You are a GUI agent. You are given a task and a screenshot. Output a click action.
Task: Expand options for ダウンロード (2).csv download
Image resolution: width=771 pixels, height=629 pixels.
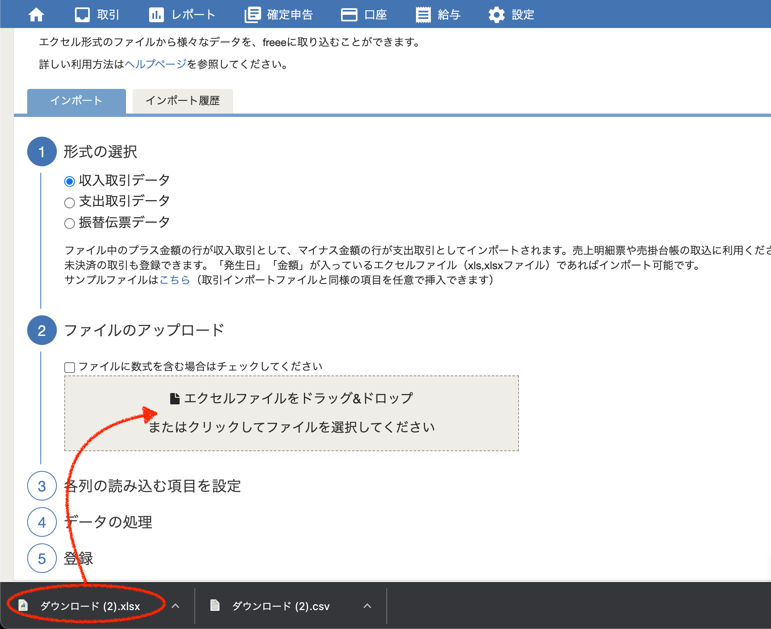pos(367,606)
